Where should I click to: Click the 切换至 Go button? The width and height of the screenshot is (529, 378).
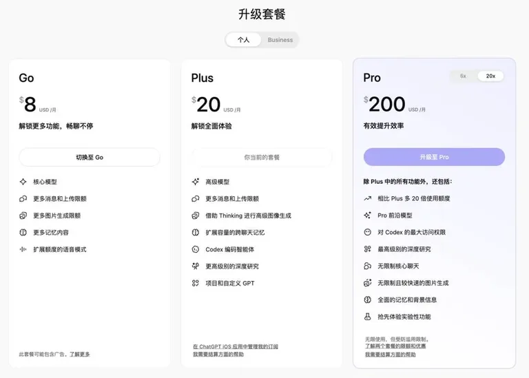pyautogui.click(x=90, y=157)
